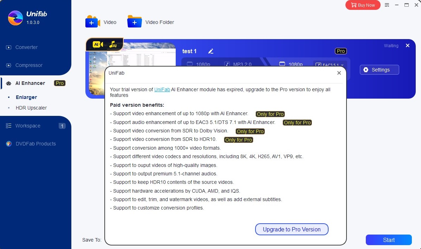Remove the test 1 task with X
Screen dimensions: 421x249
tap(408, 45)
